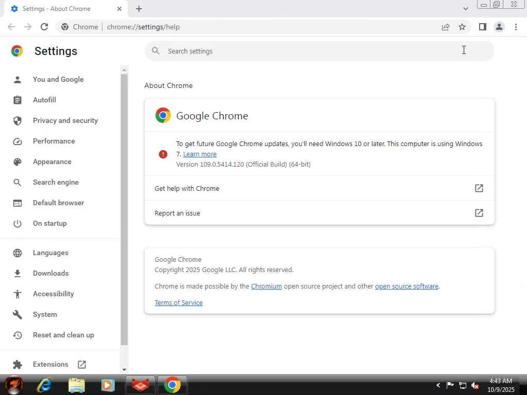The height and width of the screenshot is (395, 527).
Task: Click the Action Center flag tray icon
Action: (450, 385)
